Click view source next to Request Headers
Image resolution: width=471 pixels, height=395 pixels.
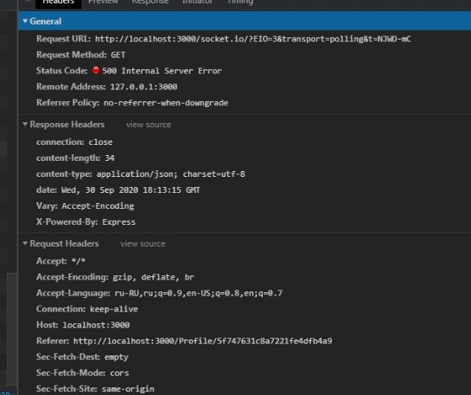pyautogui.click(x=142, y=243)
